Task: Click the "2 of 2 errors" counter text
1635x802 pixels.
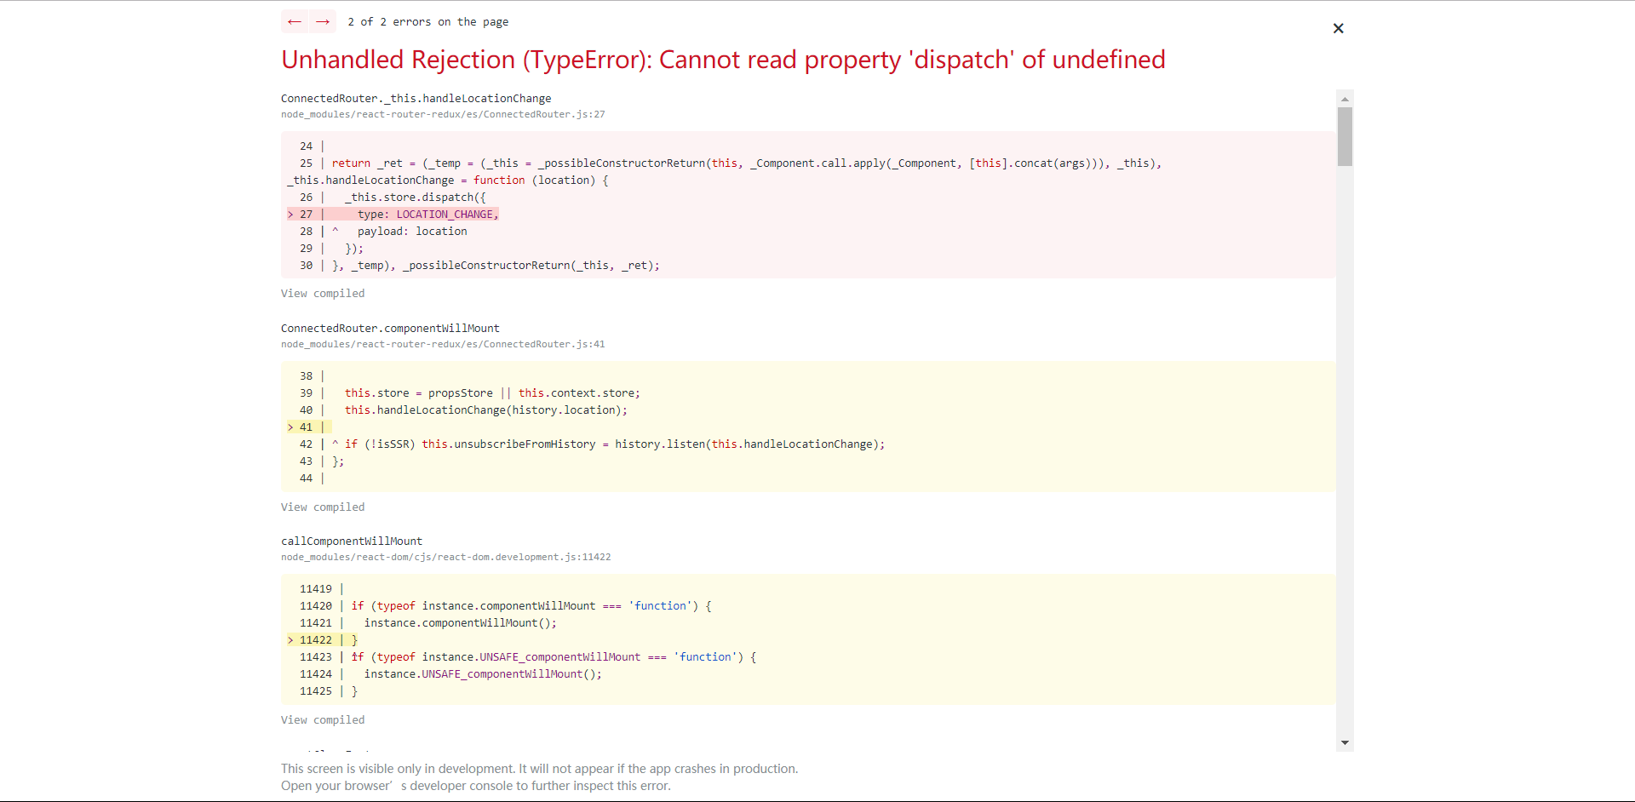Action: [428, 21]
